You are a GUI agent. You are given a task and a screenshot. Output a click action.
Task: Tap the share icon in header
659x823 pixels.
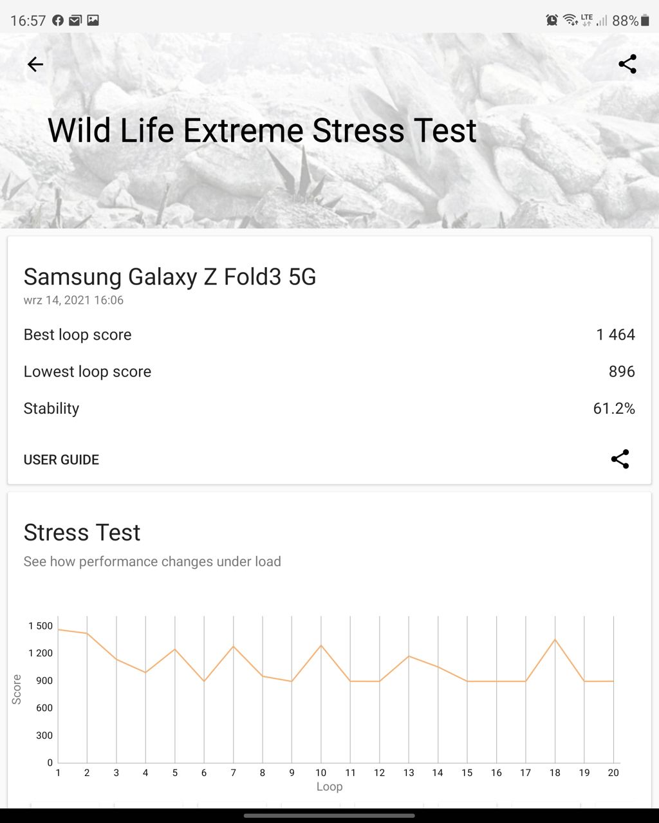[627, 64]
